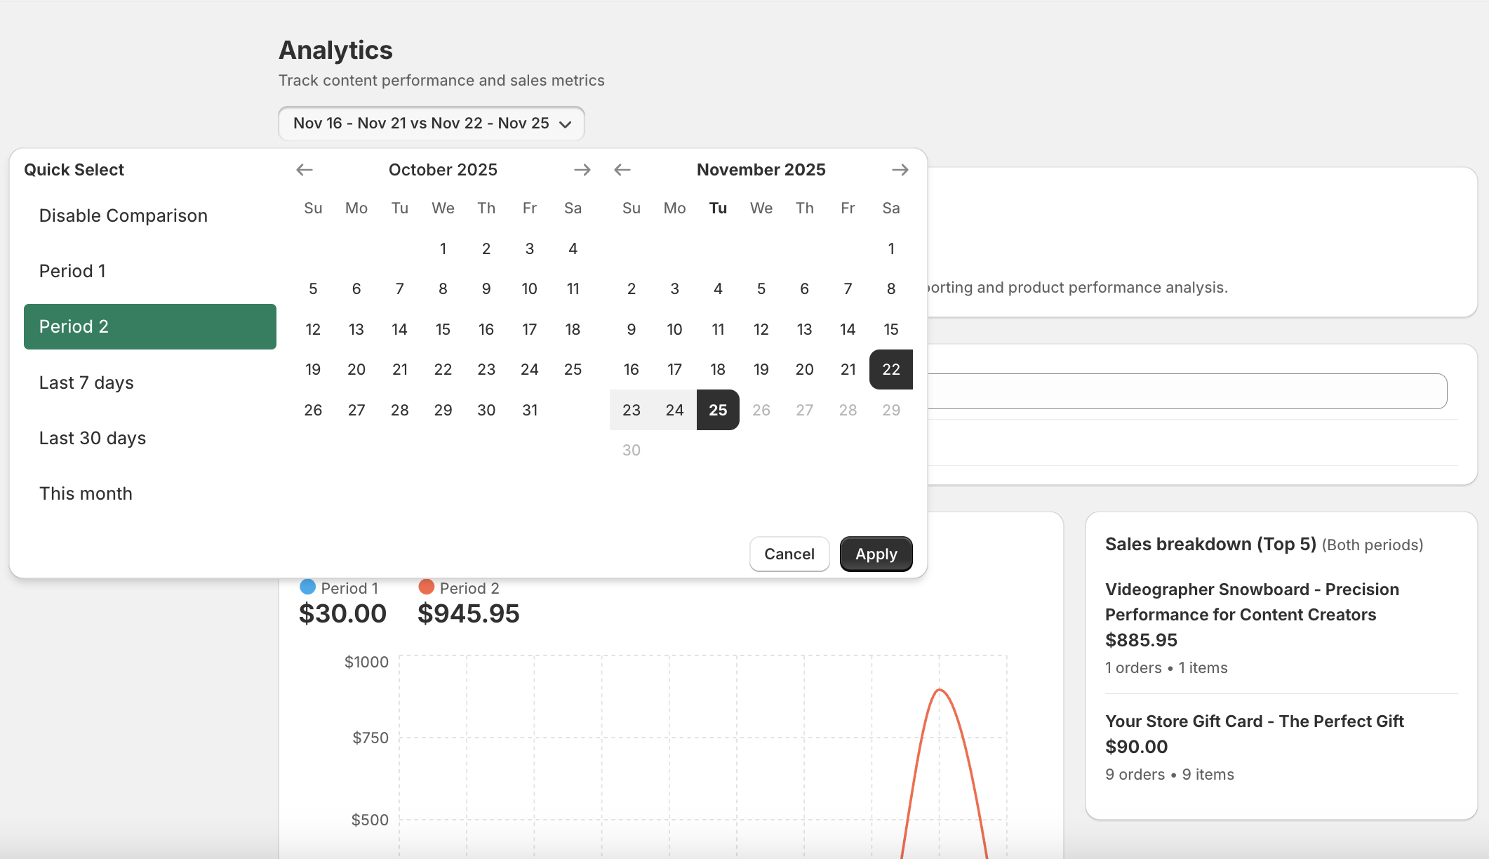Click next month arrow beside October 2025

click(x=582, y=170)
